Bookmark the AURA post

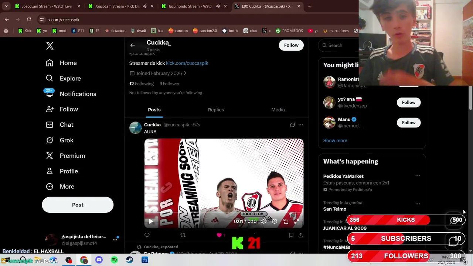[291, 235]
